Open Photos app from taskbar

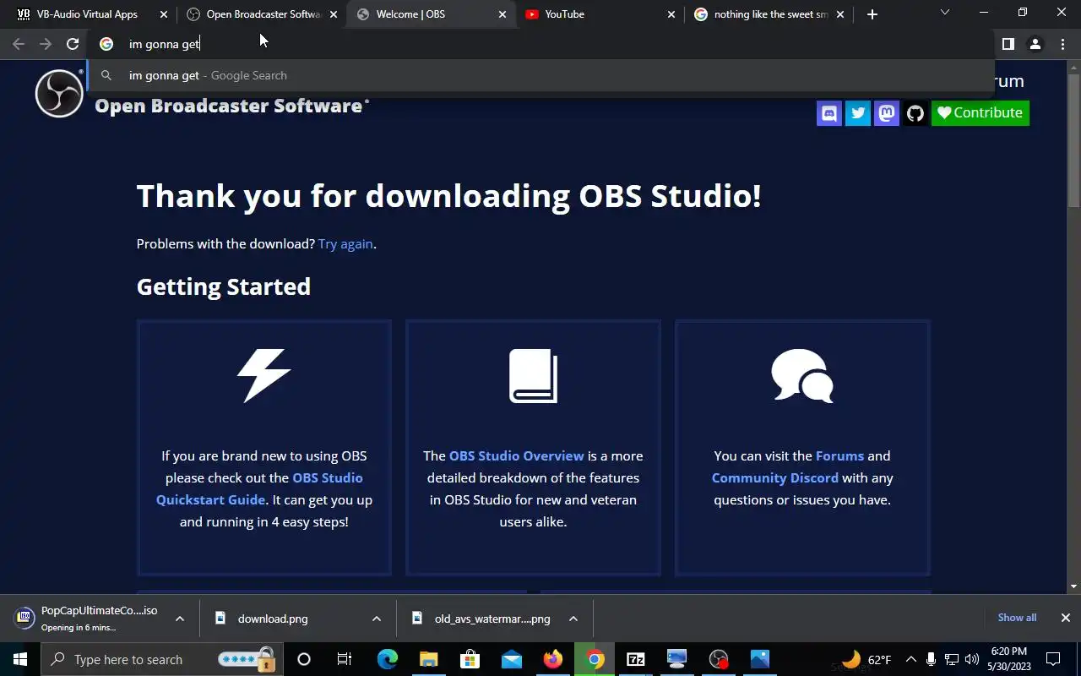click(x=760, y=659)
